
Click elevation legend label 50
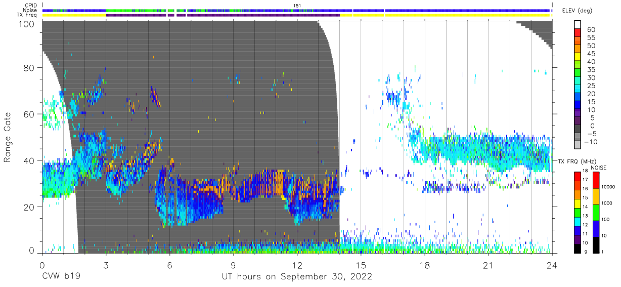point(591,46)
